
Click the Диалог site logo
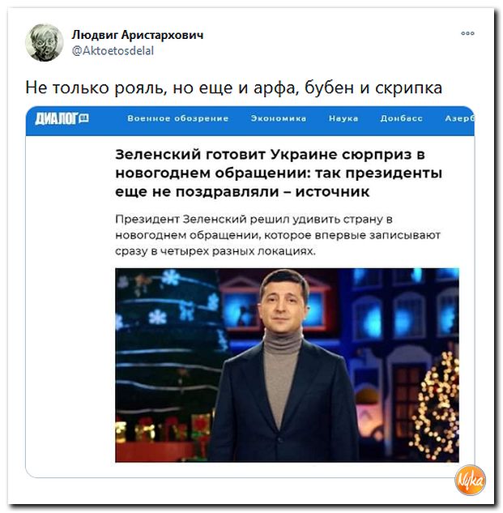click(x=62, y=118)
